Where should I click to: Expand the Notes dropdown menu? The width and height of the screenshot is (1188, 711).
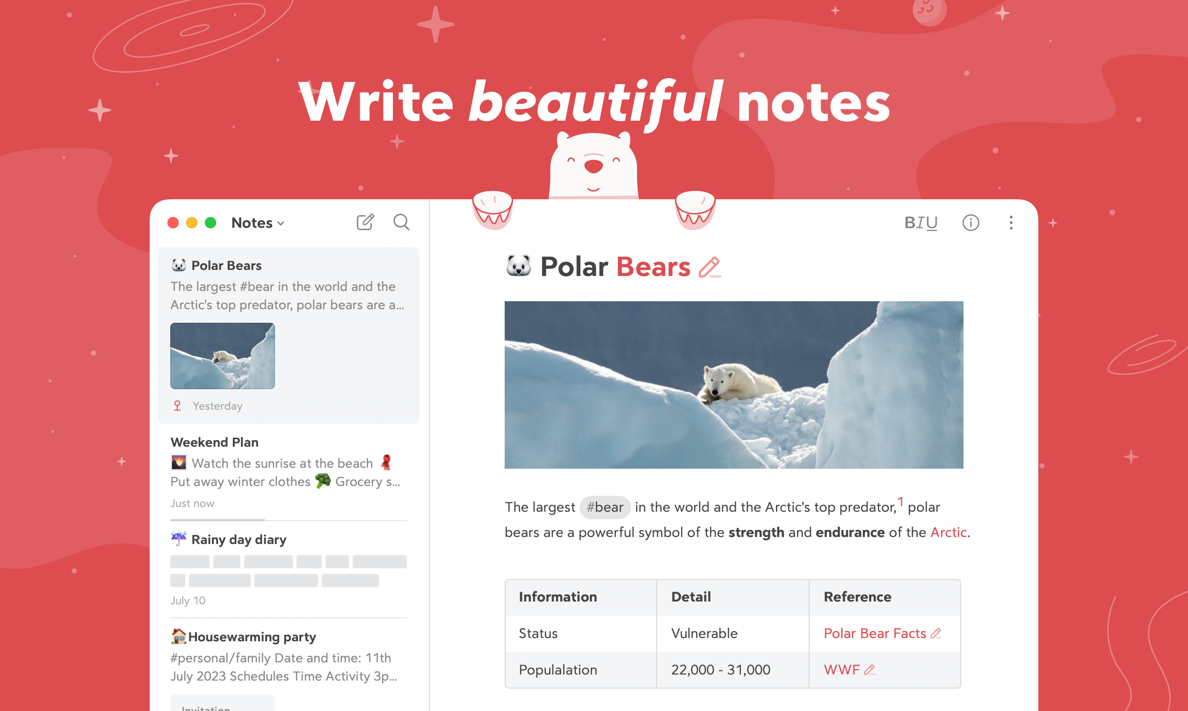click(x=259, y=223)
